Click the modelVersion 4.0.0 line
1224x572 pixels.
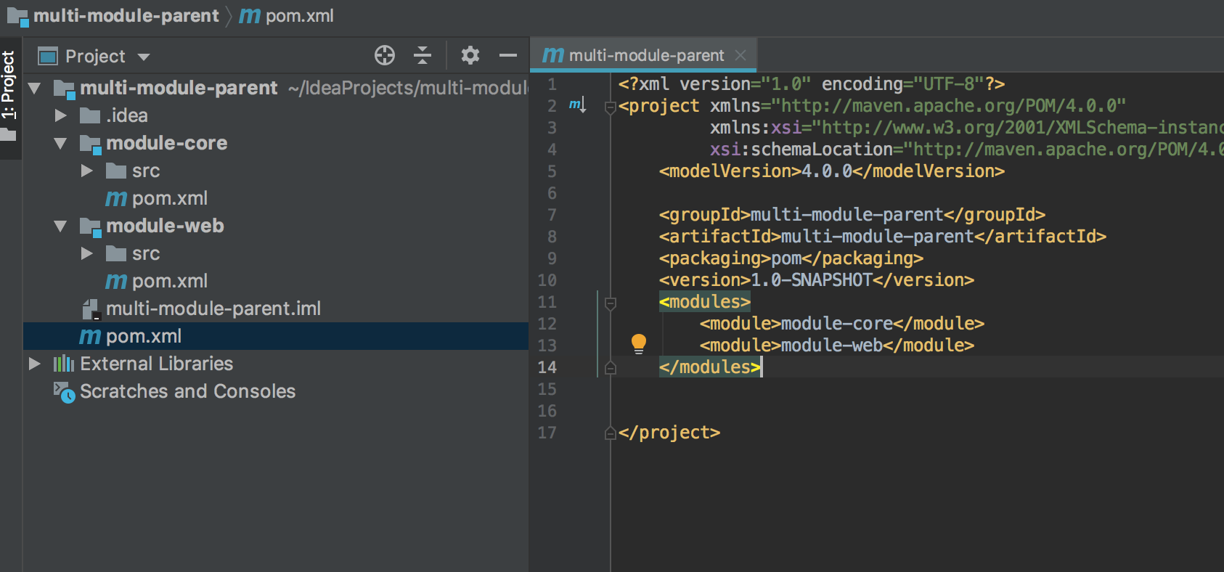pos(832,171)
